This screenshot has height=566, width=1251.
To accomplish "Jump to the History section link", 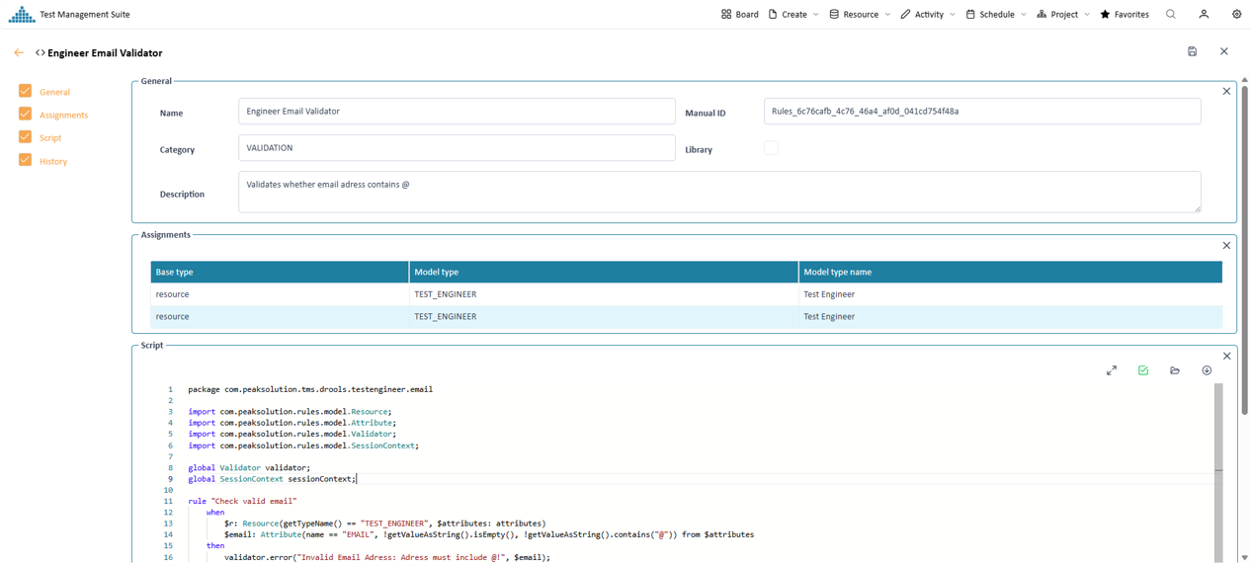I will 53,161.
